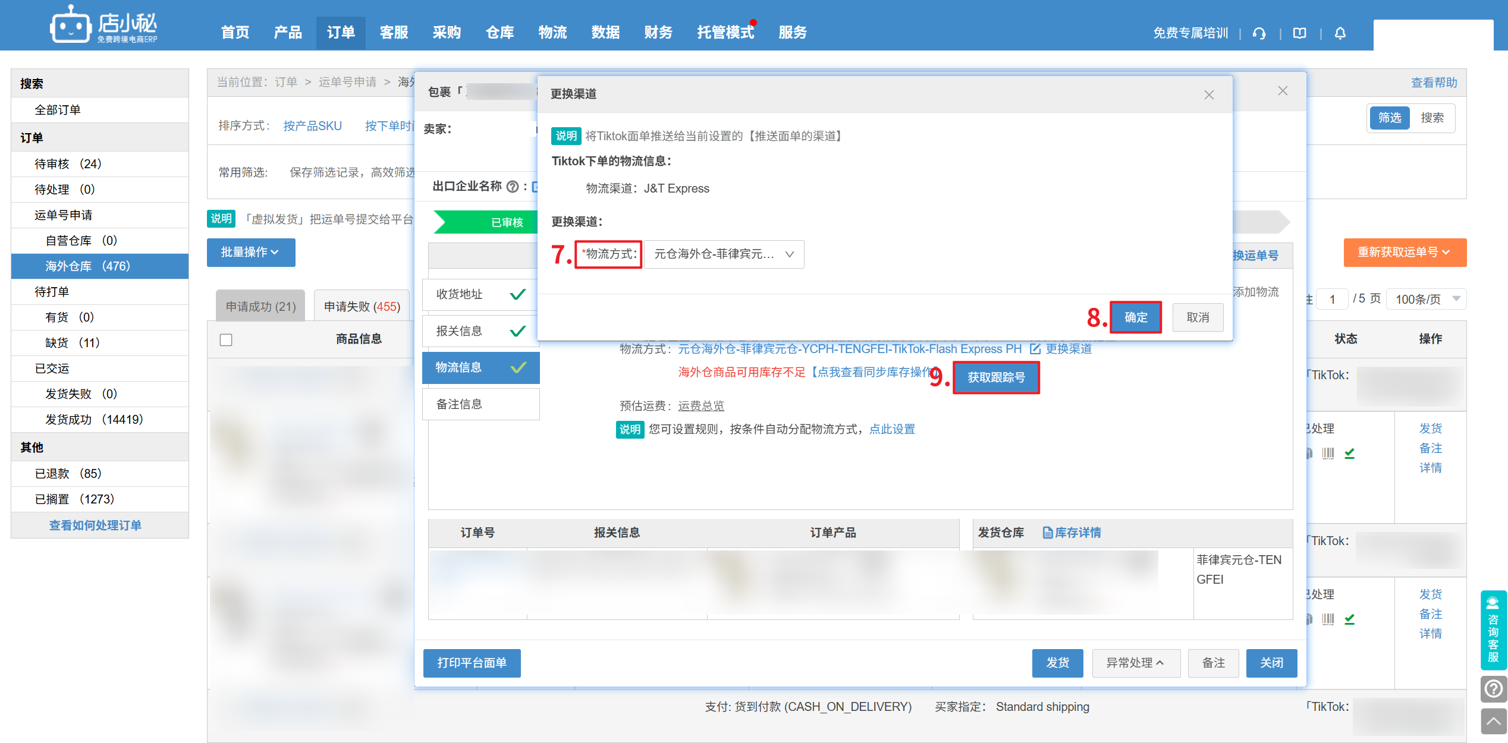The width and height of the screenshot is (1508, 743).
Task: Click the customer service headset icon
Action: click(x=1259, y=33)
